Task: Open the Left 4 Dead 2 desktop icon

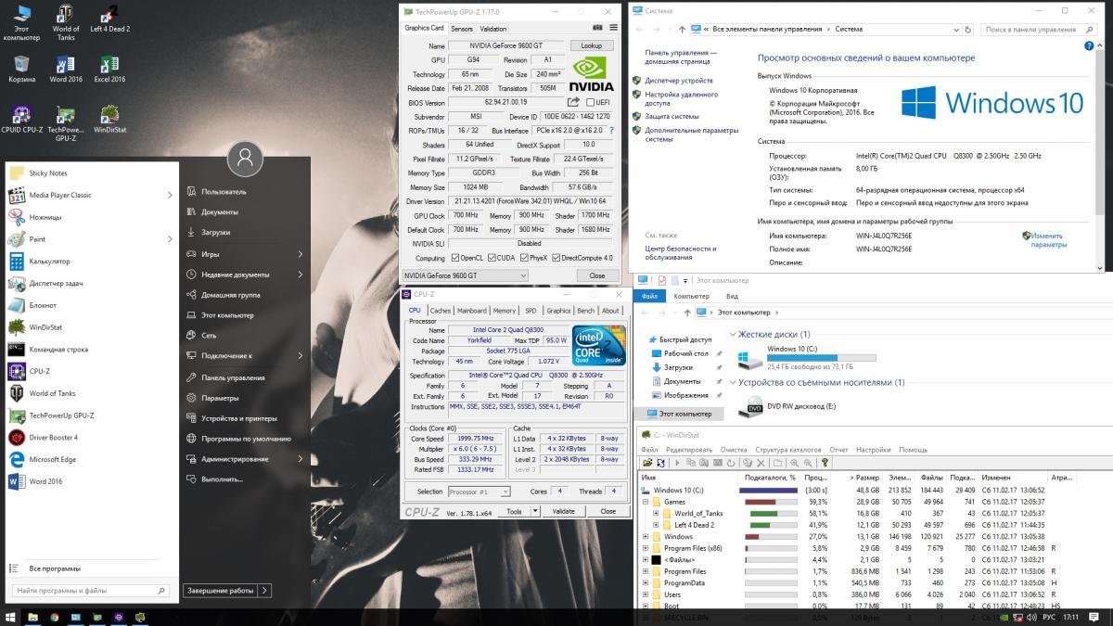Action: point(109,20)
